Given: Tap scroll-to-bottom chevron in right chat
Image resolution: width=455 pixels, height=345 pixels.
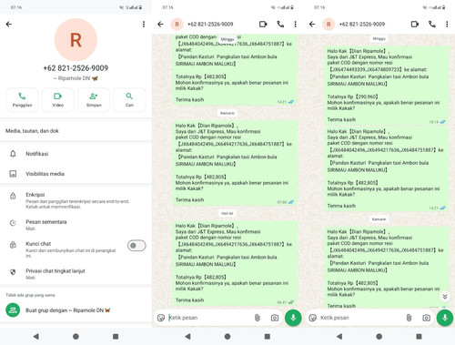Looking at the screenshot, I should (445, 297).
